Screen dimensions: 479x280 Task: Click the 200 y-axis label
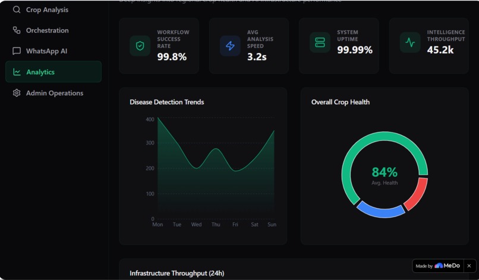(x=150, y=168)
